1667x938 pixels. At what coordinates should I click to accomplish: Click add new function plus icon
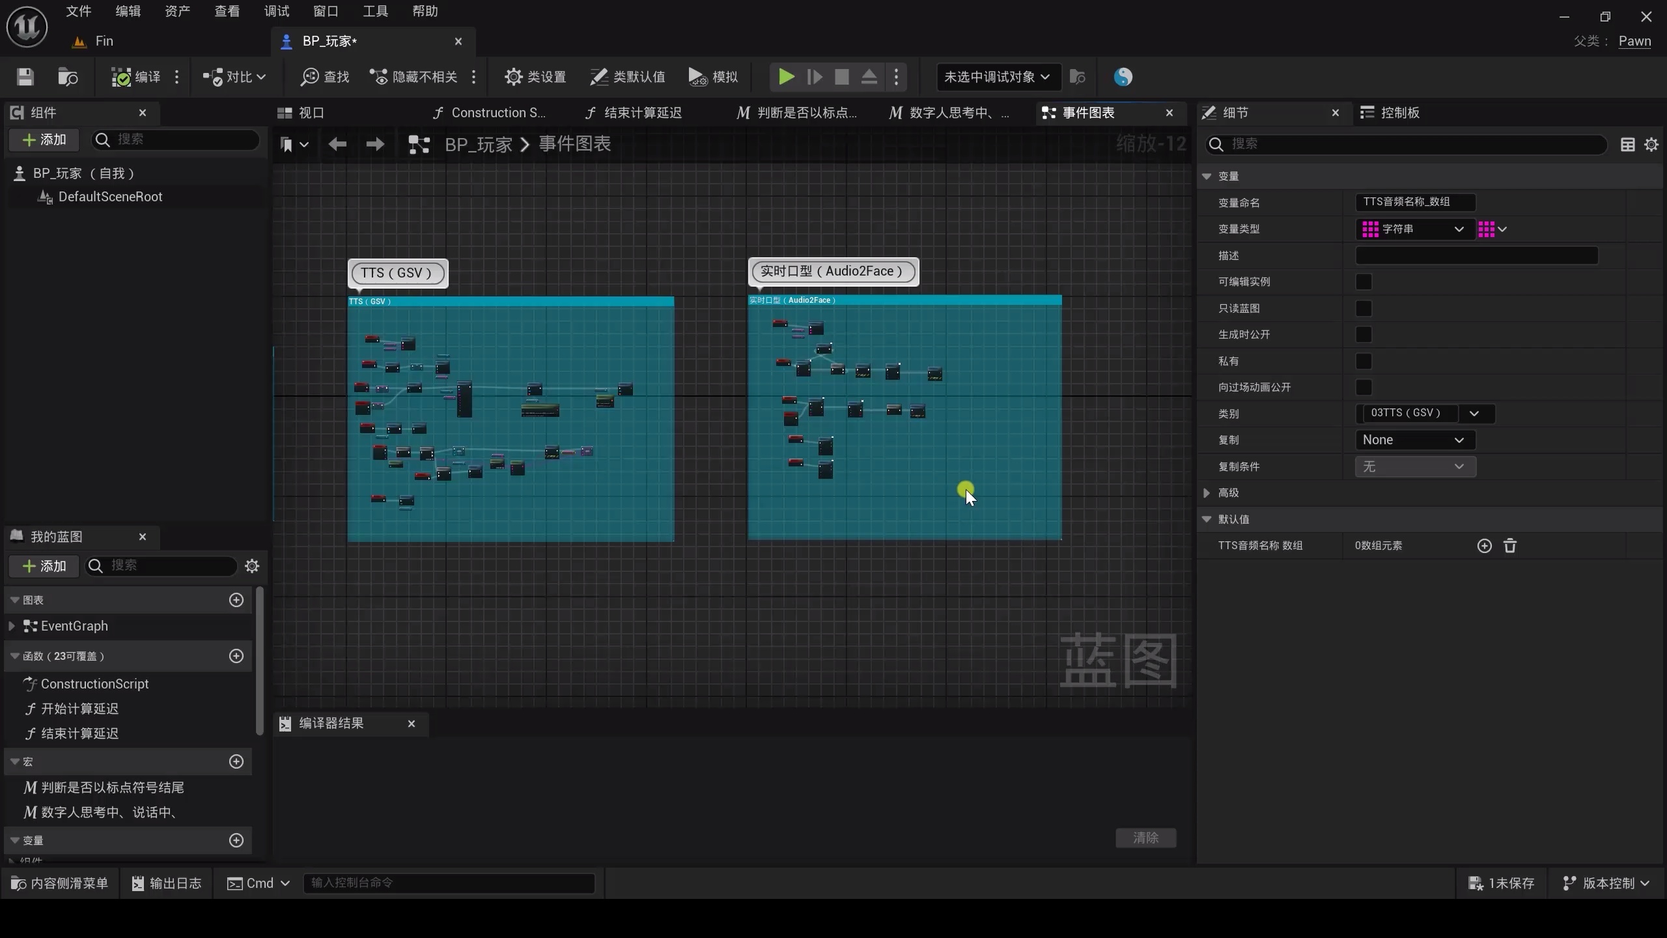pyautogui.click(x=236, y=656)
